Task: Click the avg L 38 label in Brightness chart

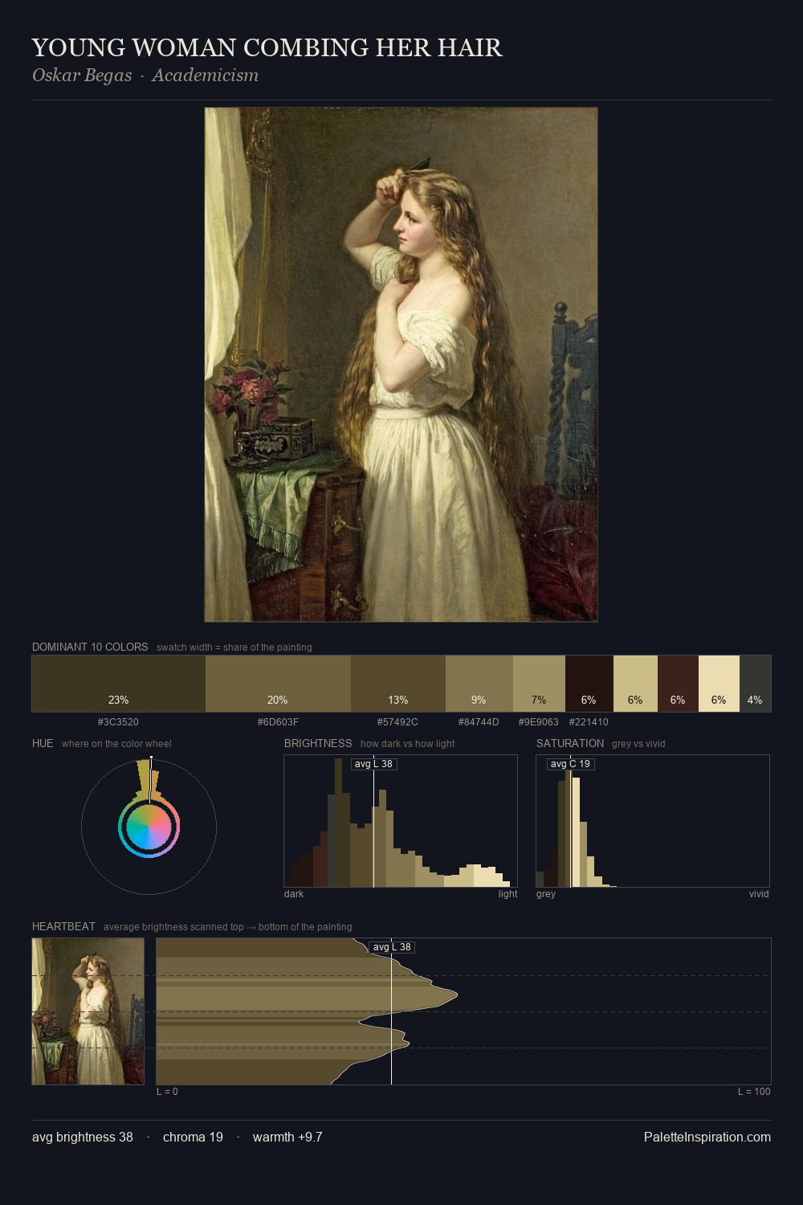Action: click(373, 764)
